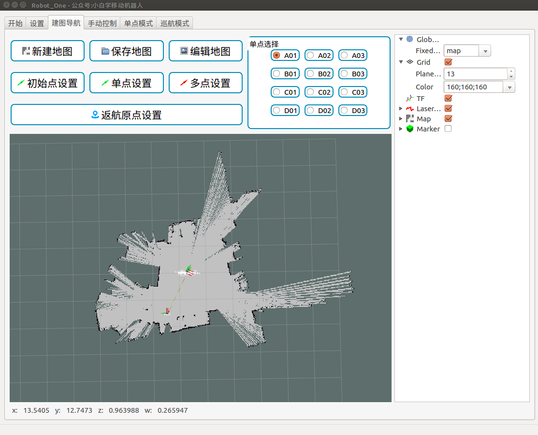Open the Fixed Frame map dropdown
The height and width of the screenshot is (435, 538).
pos(485,51)
